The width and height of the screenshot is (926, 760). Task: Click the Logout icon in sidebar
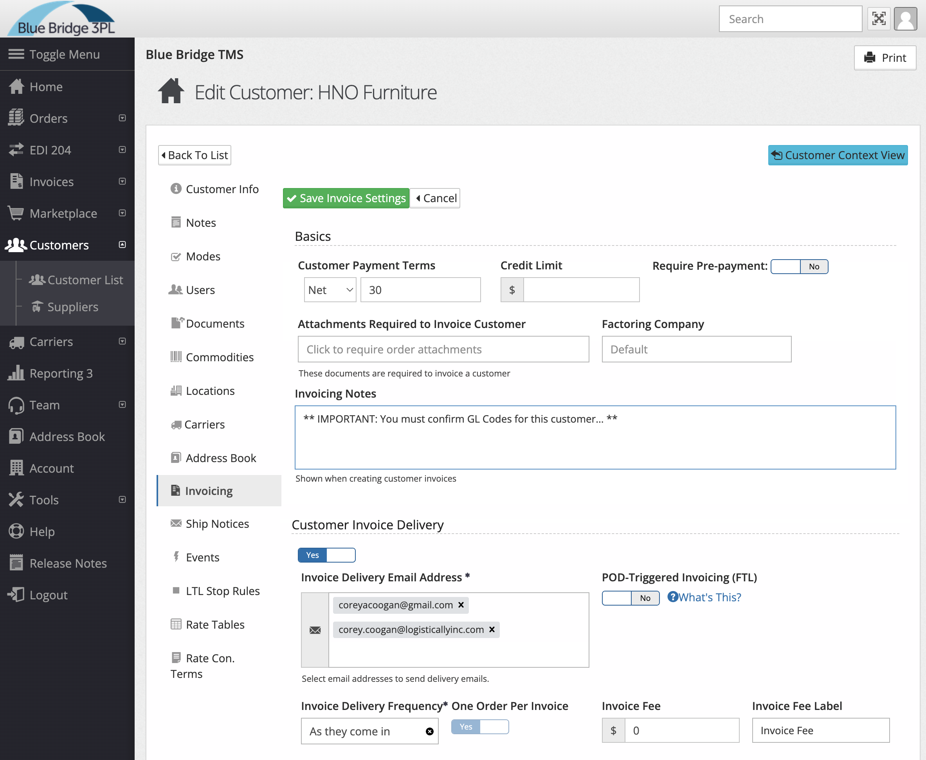16,595
